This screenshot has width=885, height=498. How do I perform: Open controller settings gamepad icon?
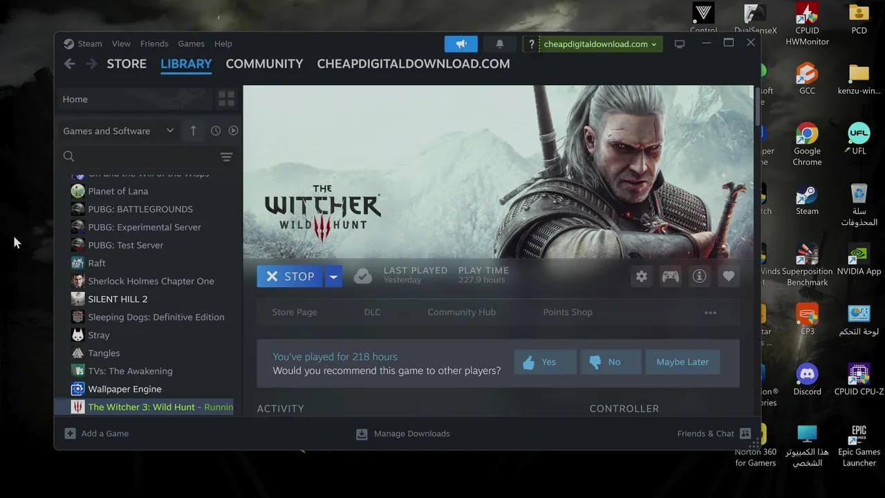[671, 277]
